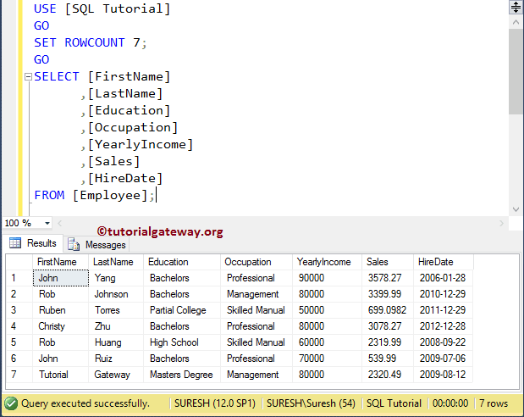Select the YearlyIncome column header
The image size is (524, 417).
tap(327, 262)
